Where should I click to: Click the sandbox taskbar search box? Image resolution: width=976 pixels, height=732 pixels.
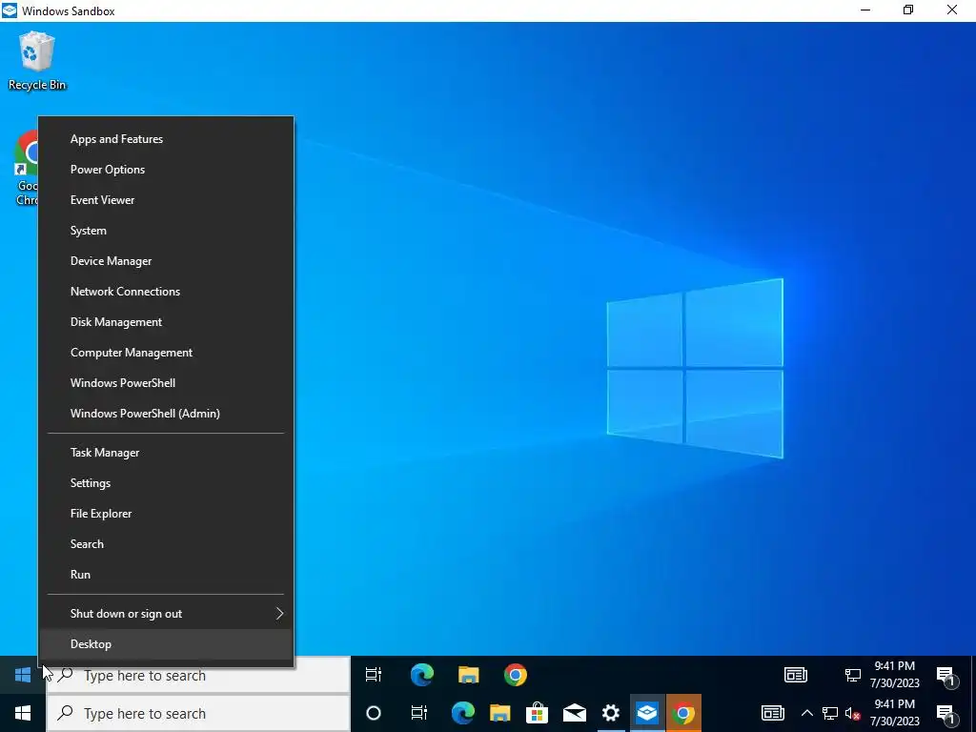point(198,676)
